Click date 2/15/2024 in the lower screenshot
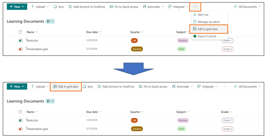This screenshot has width=268, height=138. [92, 129]
